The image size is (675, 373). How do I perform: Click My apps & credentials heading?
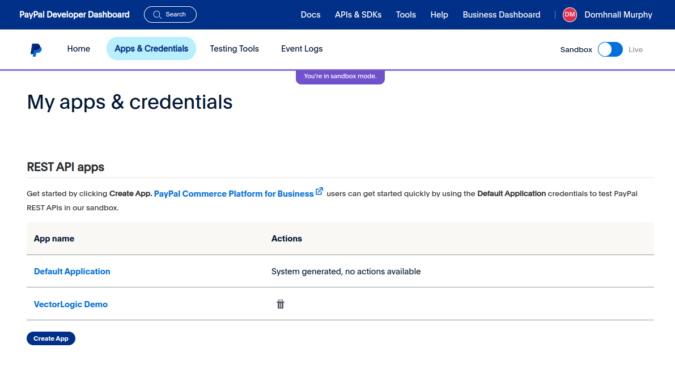(130, 103)
